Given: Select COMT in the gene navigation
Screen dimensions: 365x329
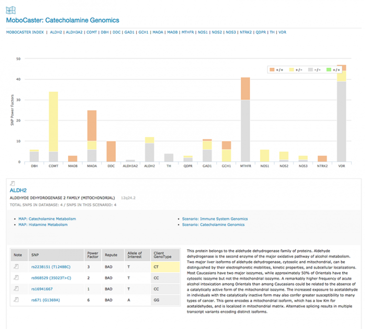Looking at the screenshot, I should 91,32.
